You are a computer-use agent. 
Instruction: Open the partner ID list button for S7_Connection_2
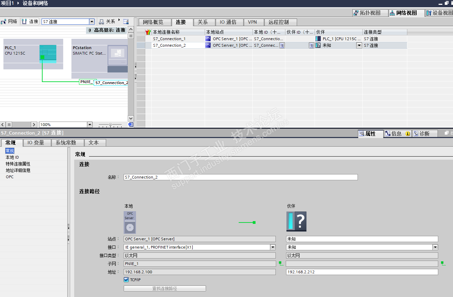(x=312, y=45)
